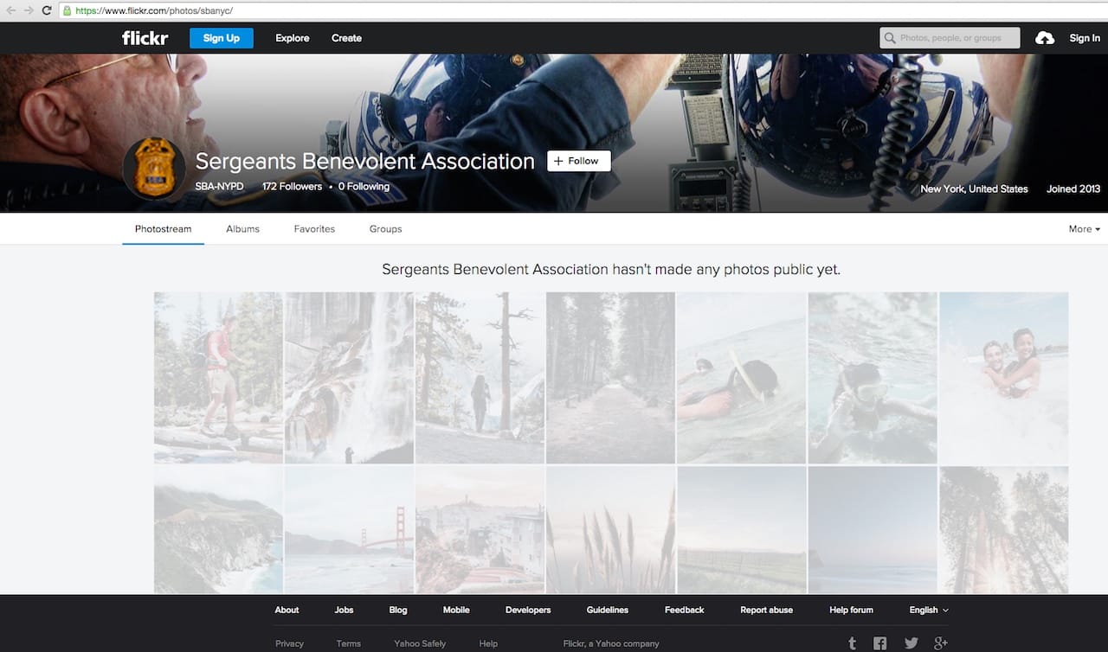
Task: Open Flickr's Google+ page icon
Action: [x=940, y=642]
